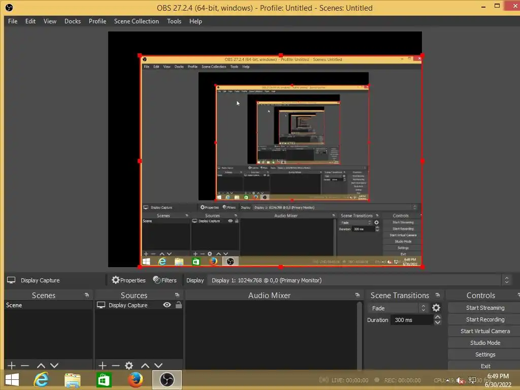Move source down with arrow
This screenshot has height=390, width=520.
click(x=158, y=366)
